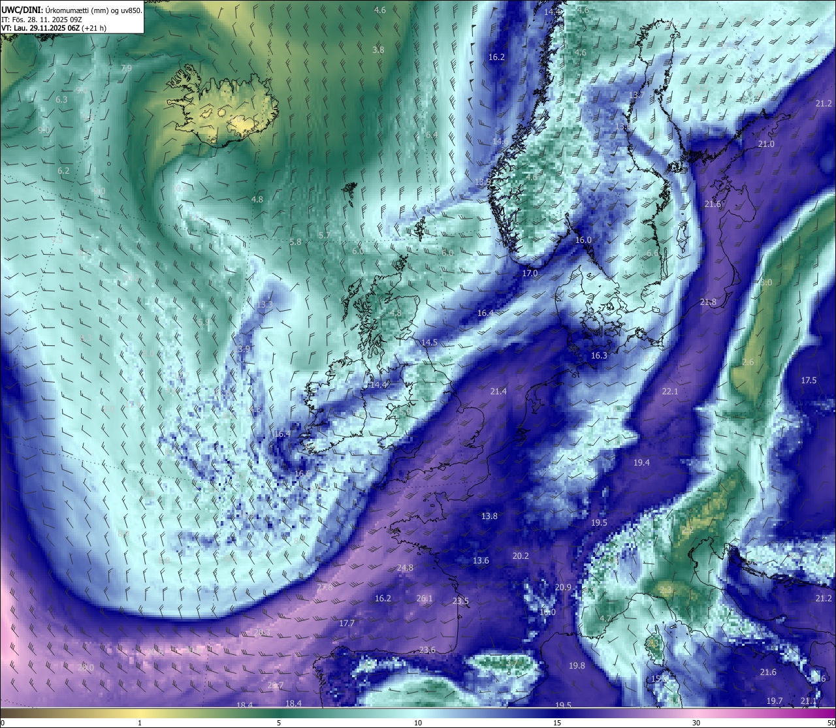Click the 24.8 value label

tap(405, 567)
